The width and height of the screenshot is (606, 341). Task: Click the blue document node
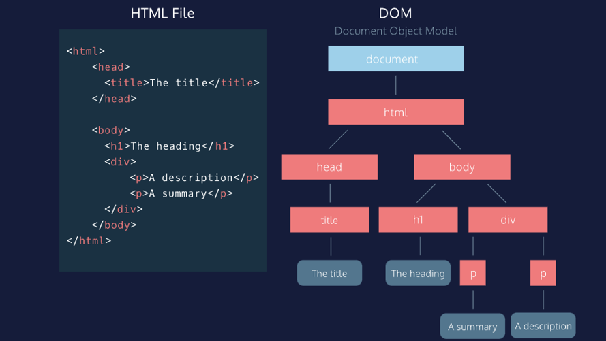click(x=395, y=59)
